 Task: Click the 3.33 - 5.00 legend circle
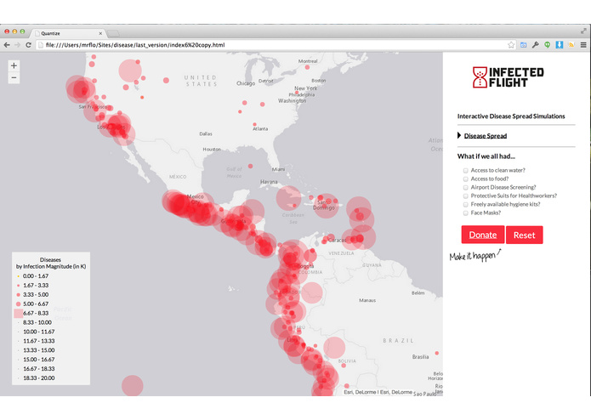(18, 294)
